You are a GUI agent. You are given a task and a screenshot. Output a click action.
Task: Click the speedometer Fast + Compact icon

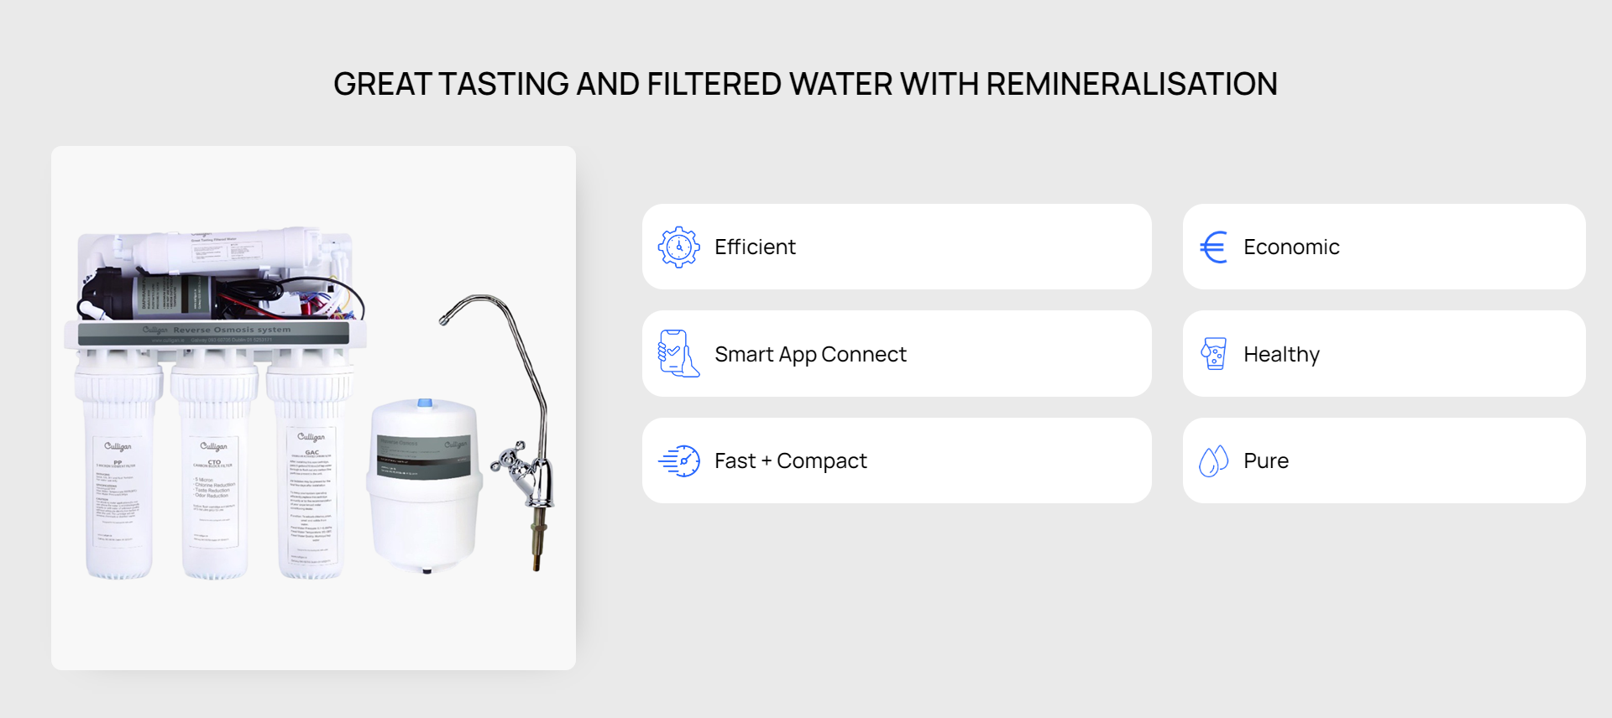tap(678, 460)
